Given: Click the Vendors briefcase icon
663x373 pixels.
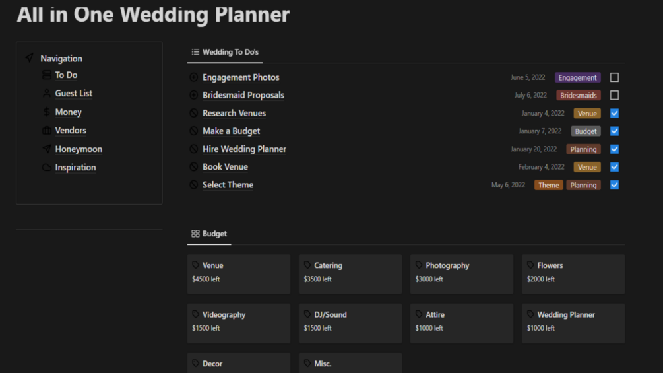Looking at the screenshot, I should 46,131.
